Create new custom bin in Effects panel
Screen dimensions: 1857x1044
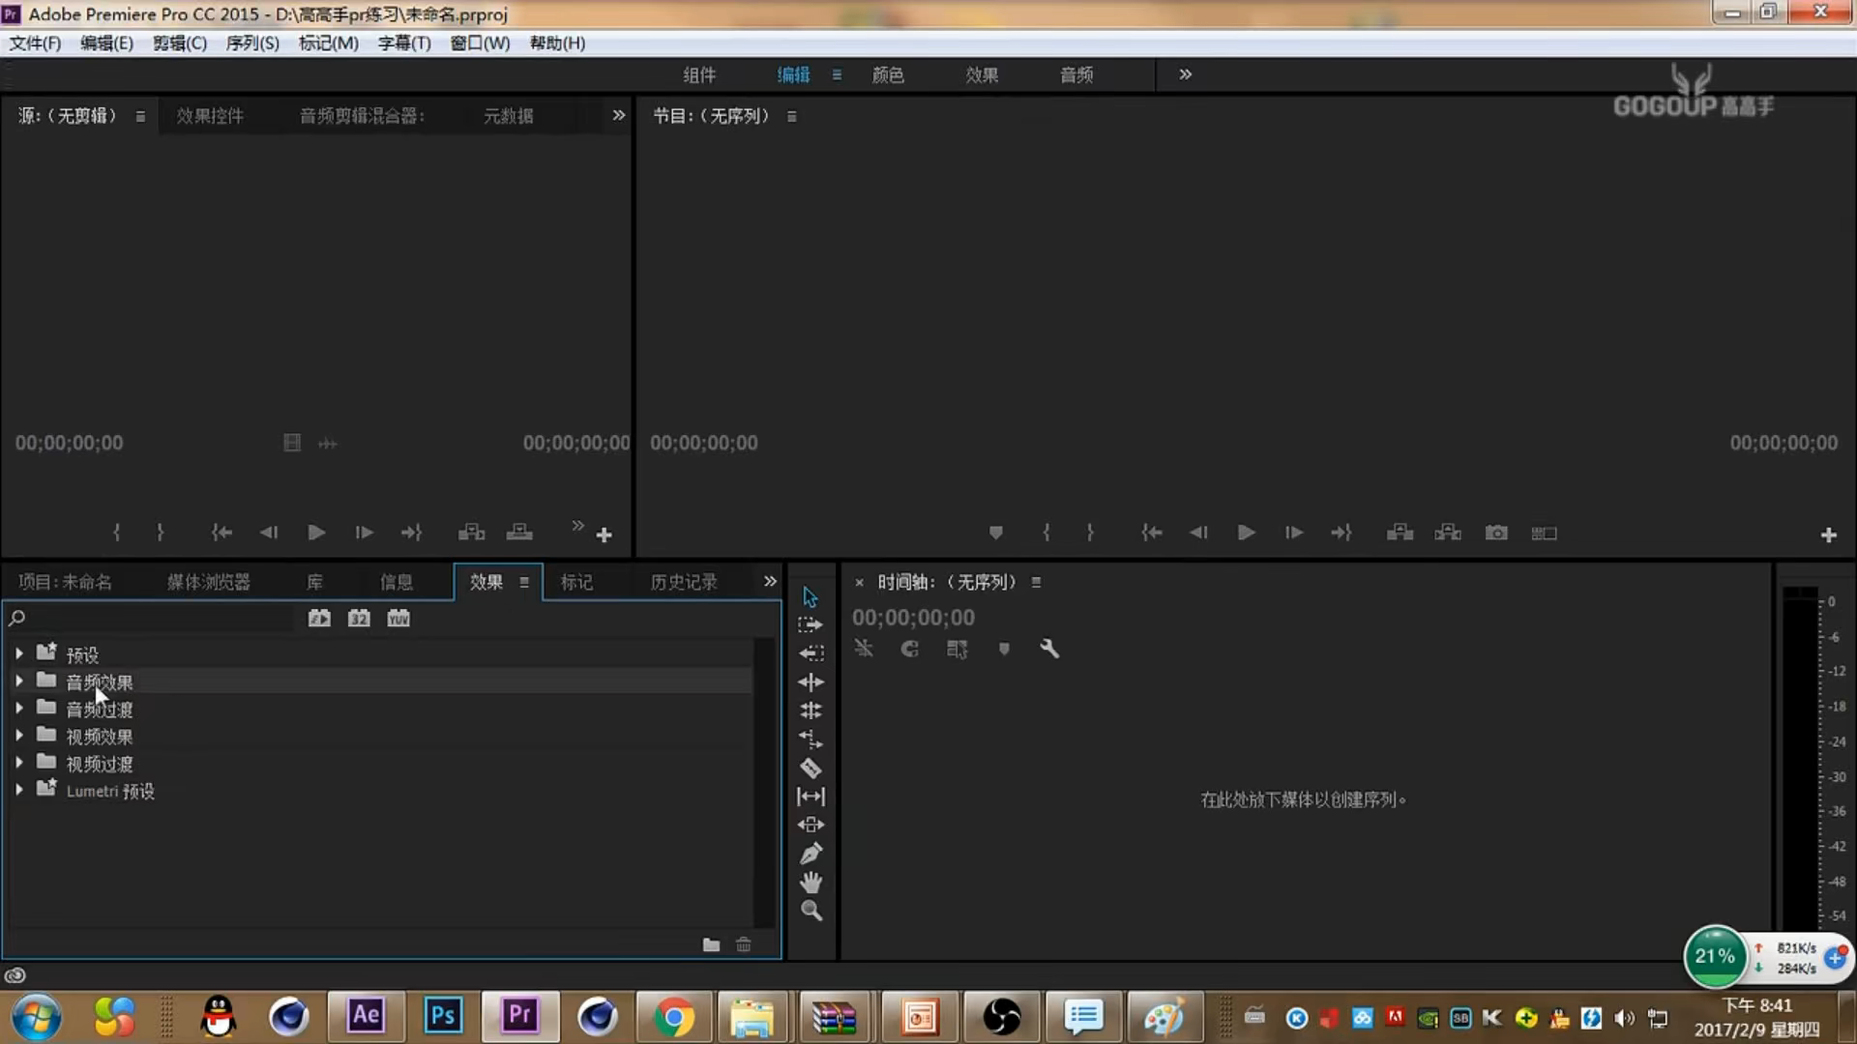click(711, 945)
